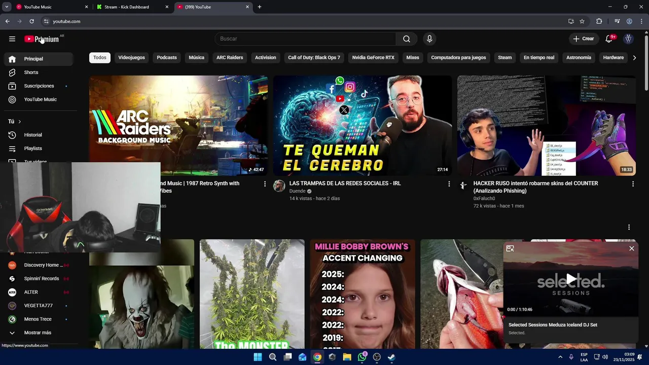Select Call of Duty: Black Ops 7 chip

(314, 58)
